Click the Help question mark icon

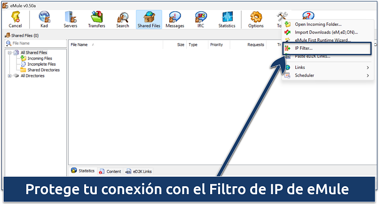click(x=308, y=15)
